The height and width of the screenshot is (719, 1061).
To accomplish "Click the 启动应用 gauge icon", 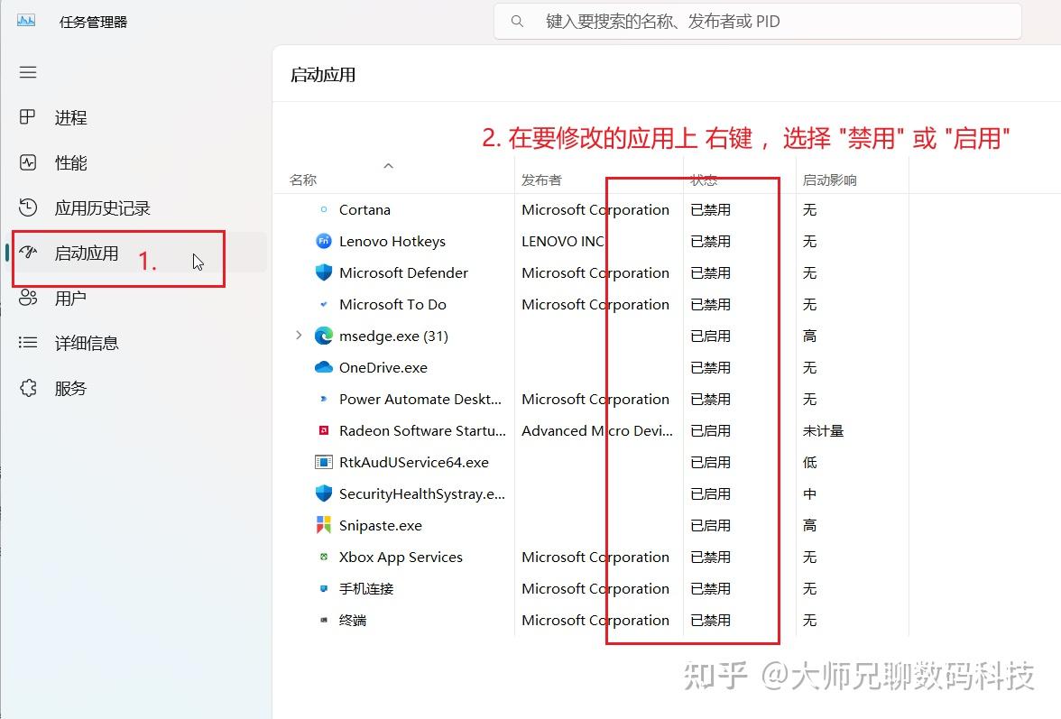I will pyautogui.click(x=28, y=253).
